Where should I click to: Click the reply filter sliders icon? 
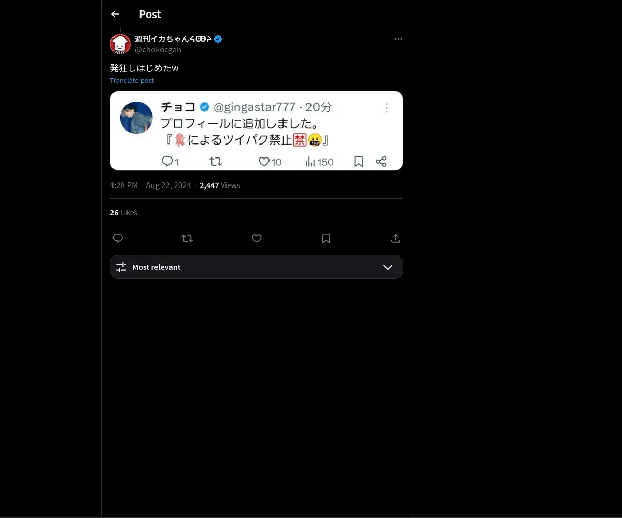[121, 267]
